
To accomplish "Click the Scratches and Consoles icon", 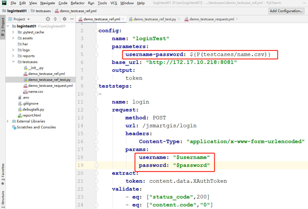I will 14,127.
